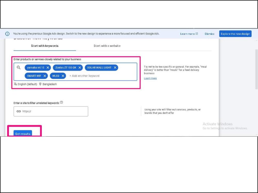Click the info icon in the banner
The image size is (258, 193).
[x=7, y=34]
